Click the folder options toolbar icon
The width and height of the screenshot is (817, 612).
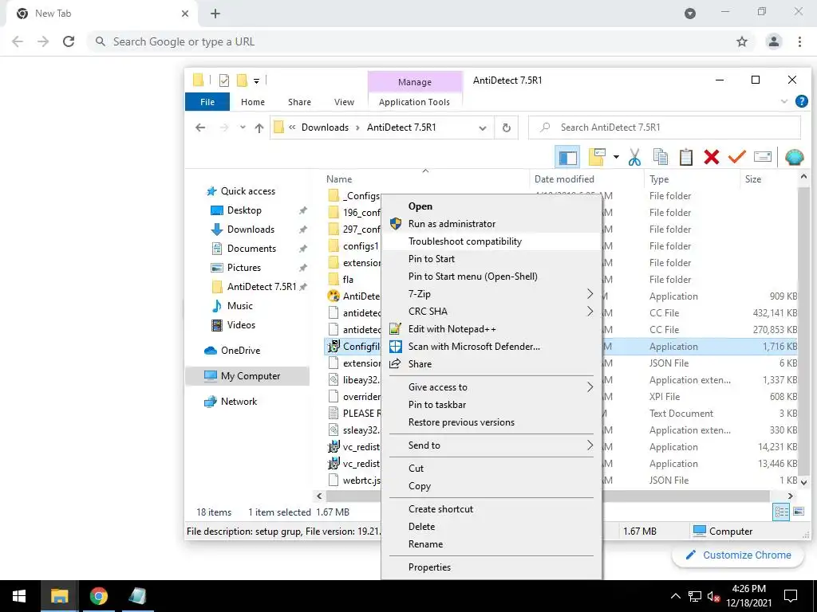point(597,157)
